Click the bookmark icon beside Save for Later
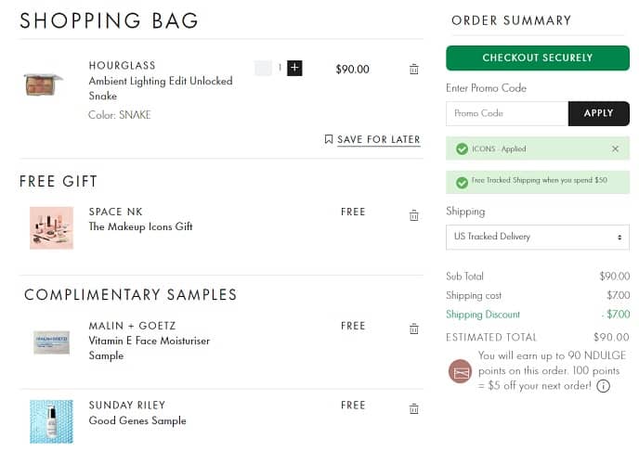This screenshot has height=464, width=639. pos(329,139)
